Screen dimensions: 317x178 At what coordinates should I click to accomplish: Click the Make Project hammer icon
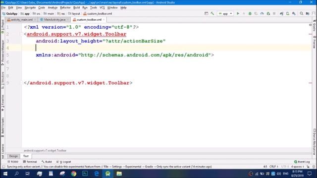[x=212, y=13]
